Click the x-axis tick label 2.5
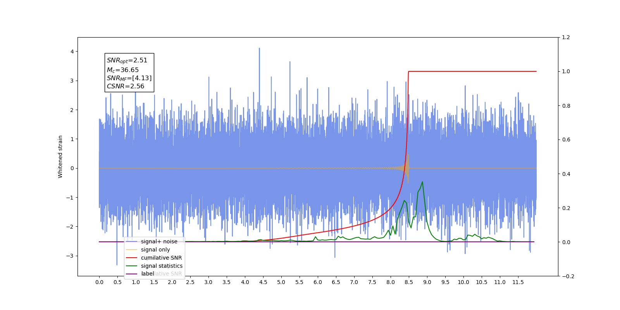 pos(190,282)
